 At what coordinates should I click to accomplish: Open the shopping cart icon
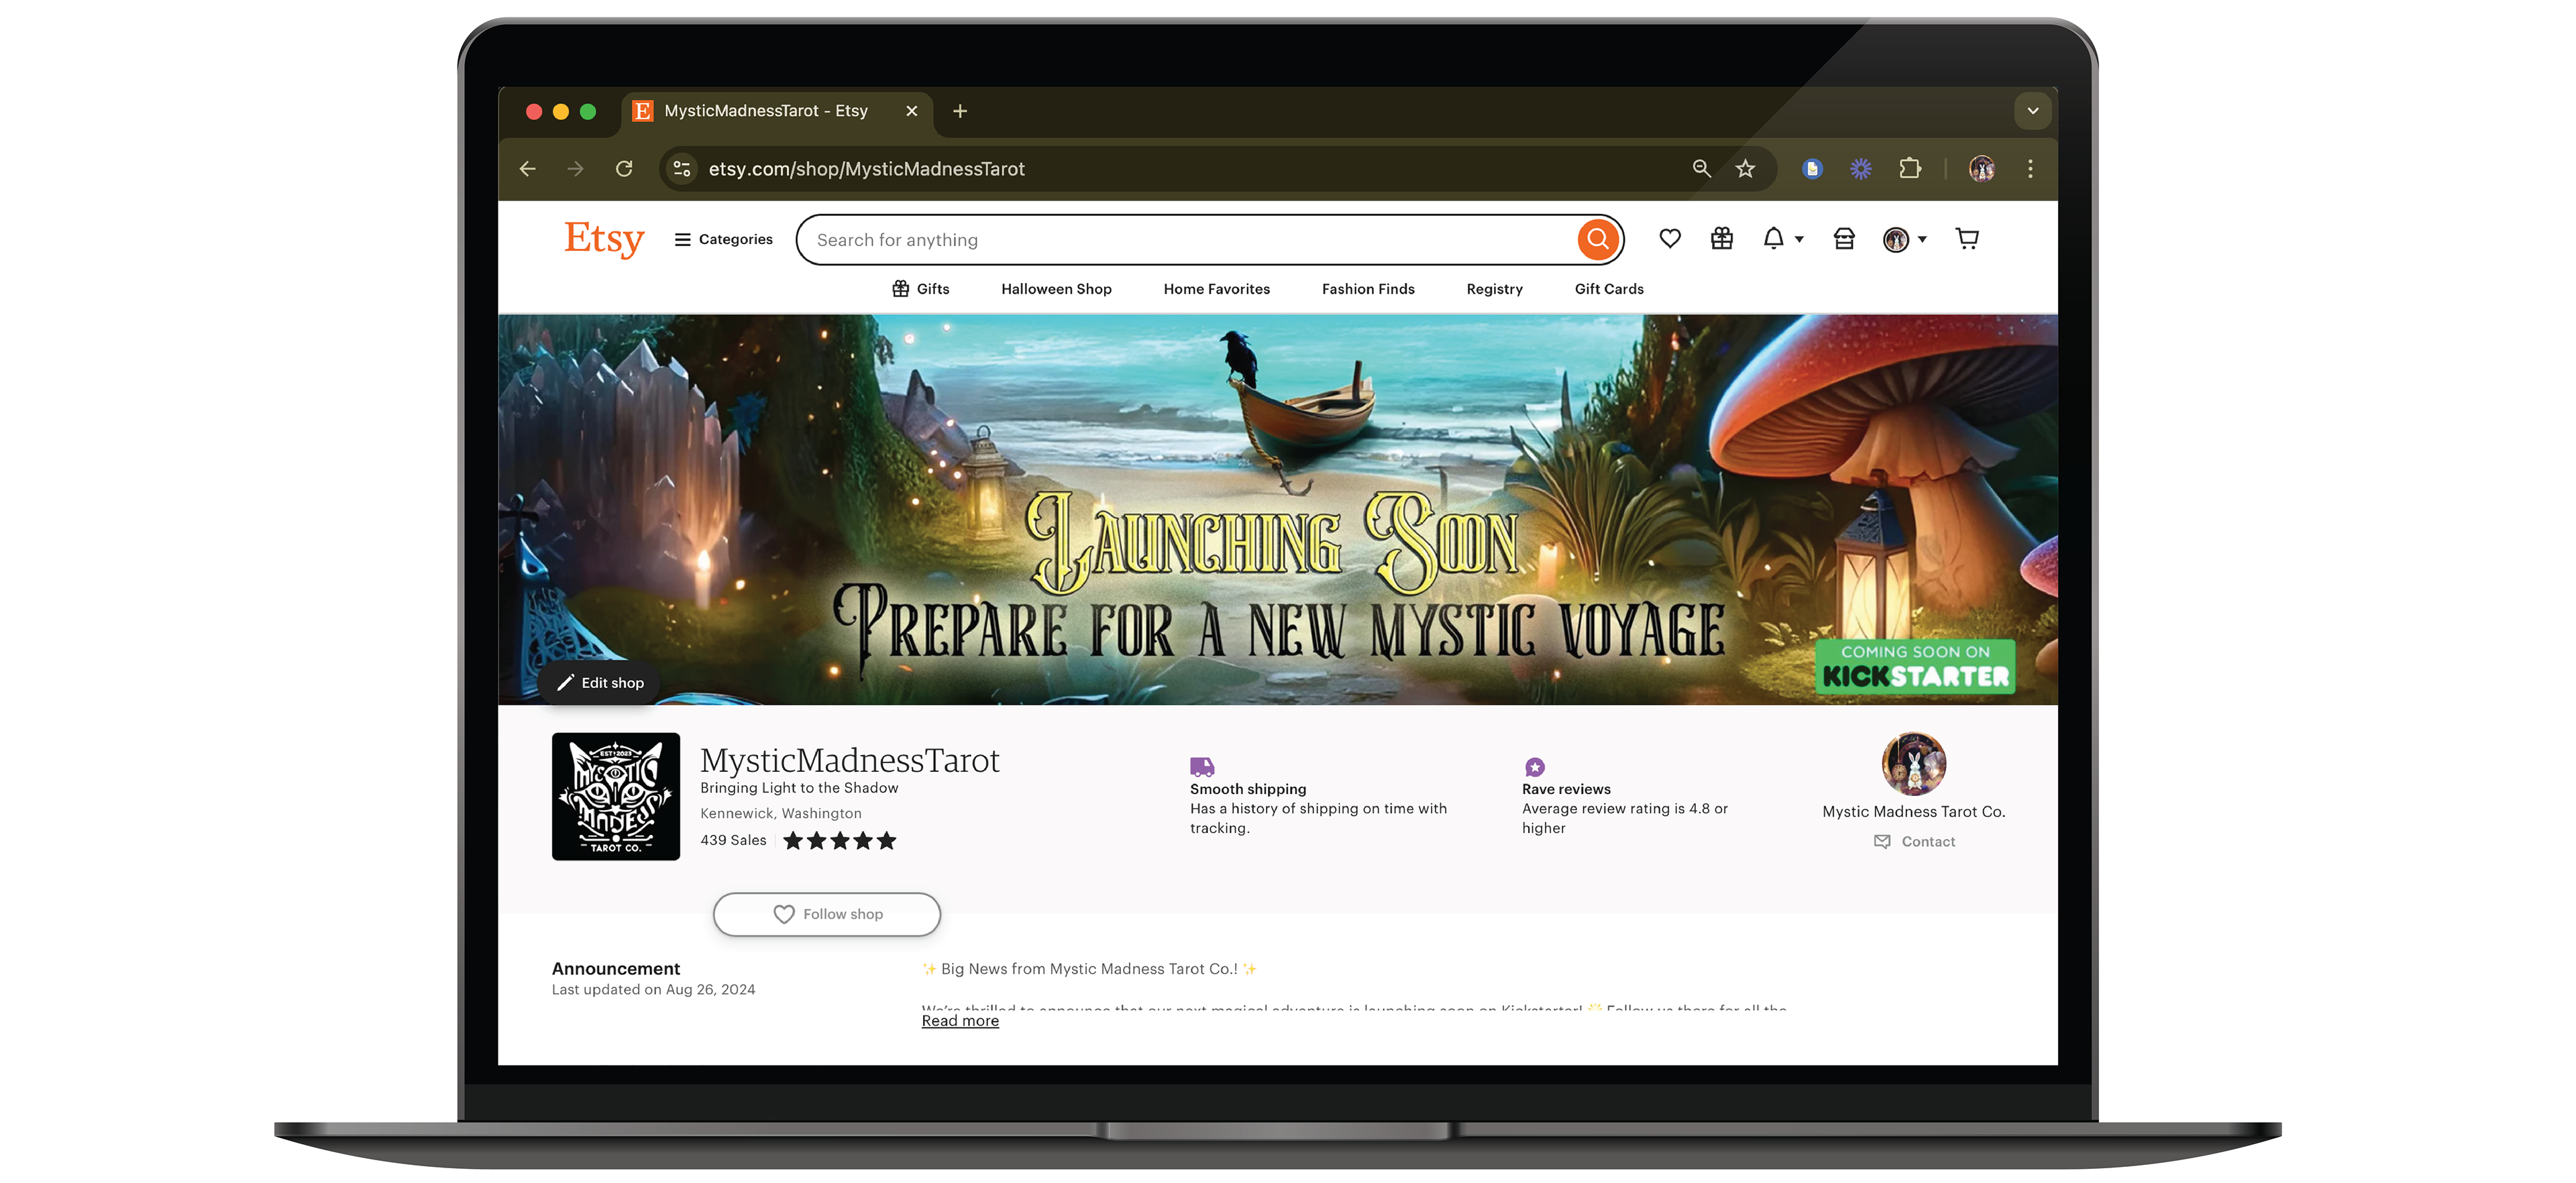point(1967,239)
